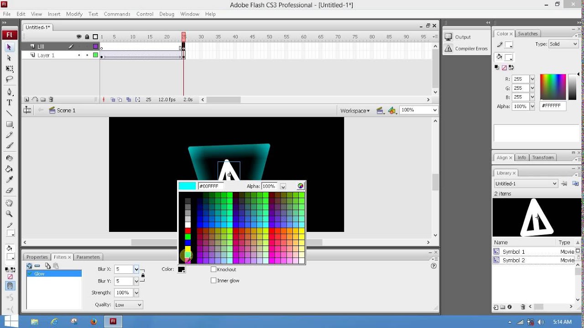
Task: Select the Lasso tool
Action: tap(9, 79)
